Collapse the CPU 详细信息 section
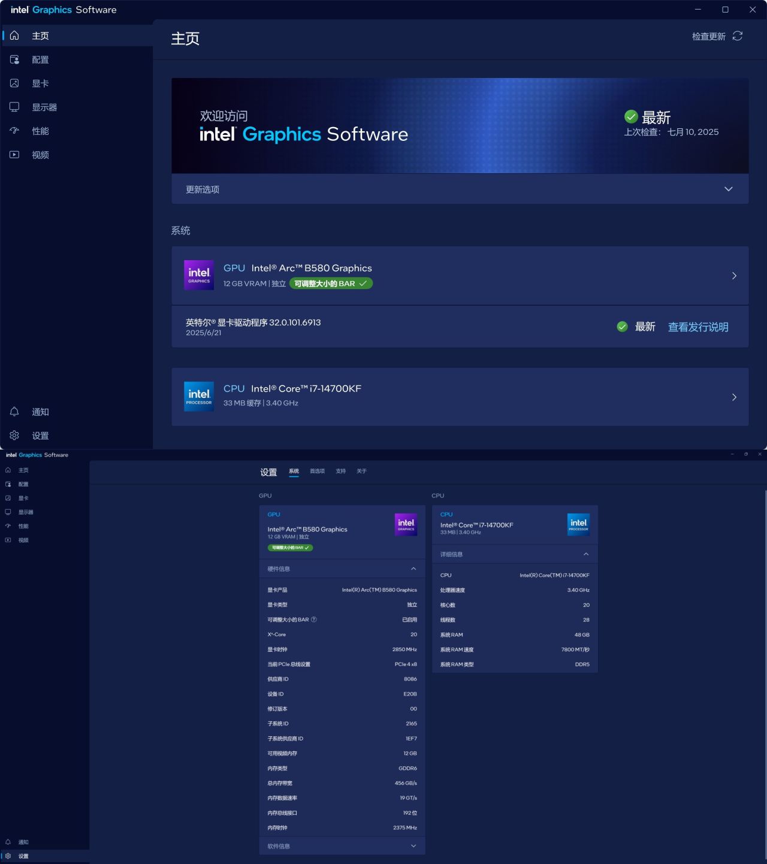The width and height of the screenshot is (767, 864). [x=515, y=554]
